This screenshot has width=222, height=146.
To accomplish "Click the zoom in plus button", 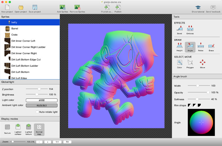I will [x=48, y=142].
